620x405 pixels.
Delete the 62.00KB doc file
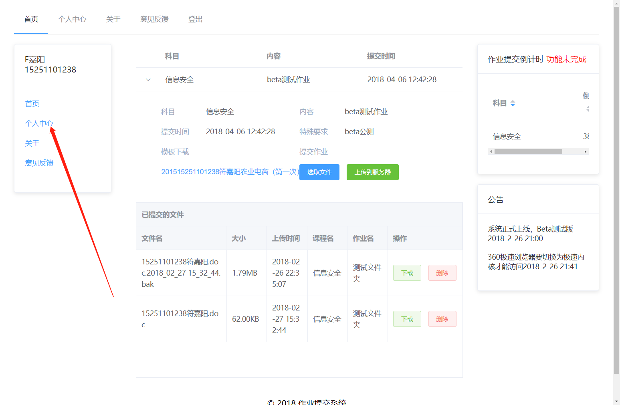(442, 319)
